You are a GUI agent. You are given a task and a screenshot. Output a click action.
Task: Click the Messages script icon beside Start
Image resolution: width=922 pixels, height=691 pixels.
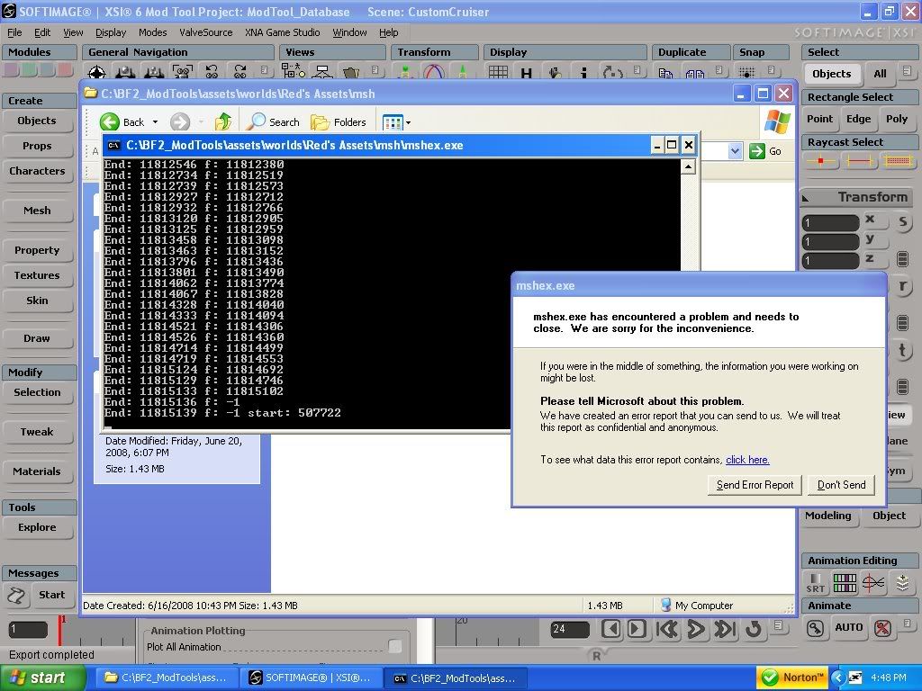16,596
